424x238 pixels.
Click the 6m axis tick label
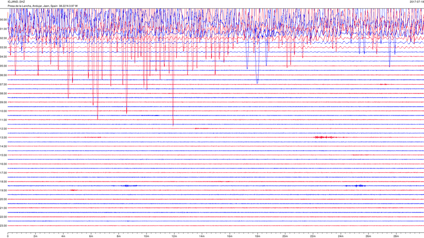(91, 236)
